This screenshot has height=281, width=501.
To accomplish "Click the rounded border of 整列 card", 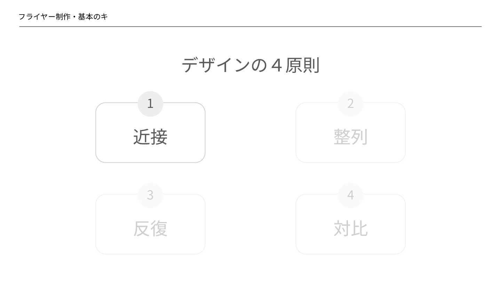I will coord(296,133).
